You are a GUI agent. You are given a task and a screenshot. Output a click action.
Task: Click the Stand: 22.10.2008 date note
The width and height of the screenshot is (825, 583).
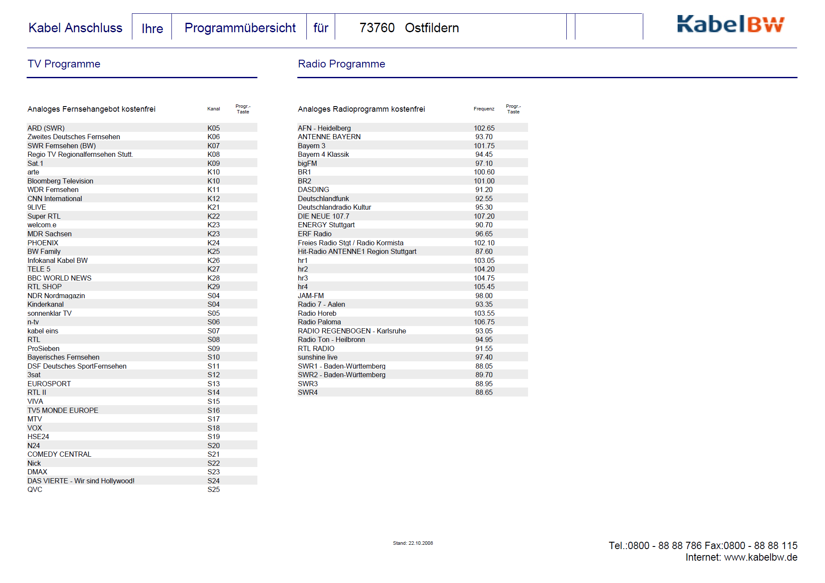pos(412,543)
